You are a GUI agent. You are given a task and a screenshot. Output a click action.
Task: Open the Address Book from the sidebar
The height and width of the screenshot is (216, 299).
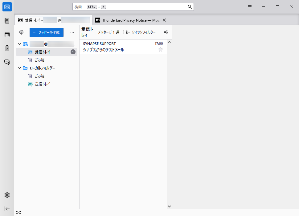pyautogui.click(x=7, y=21)
